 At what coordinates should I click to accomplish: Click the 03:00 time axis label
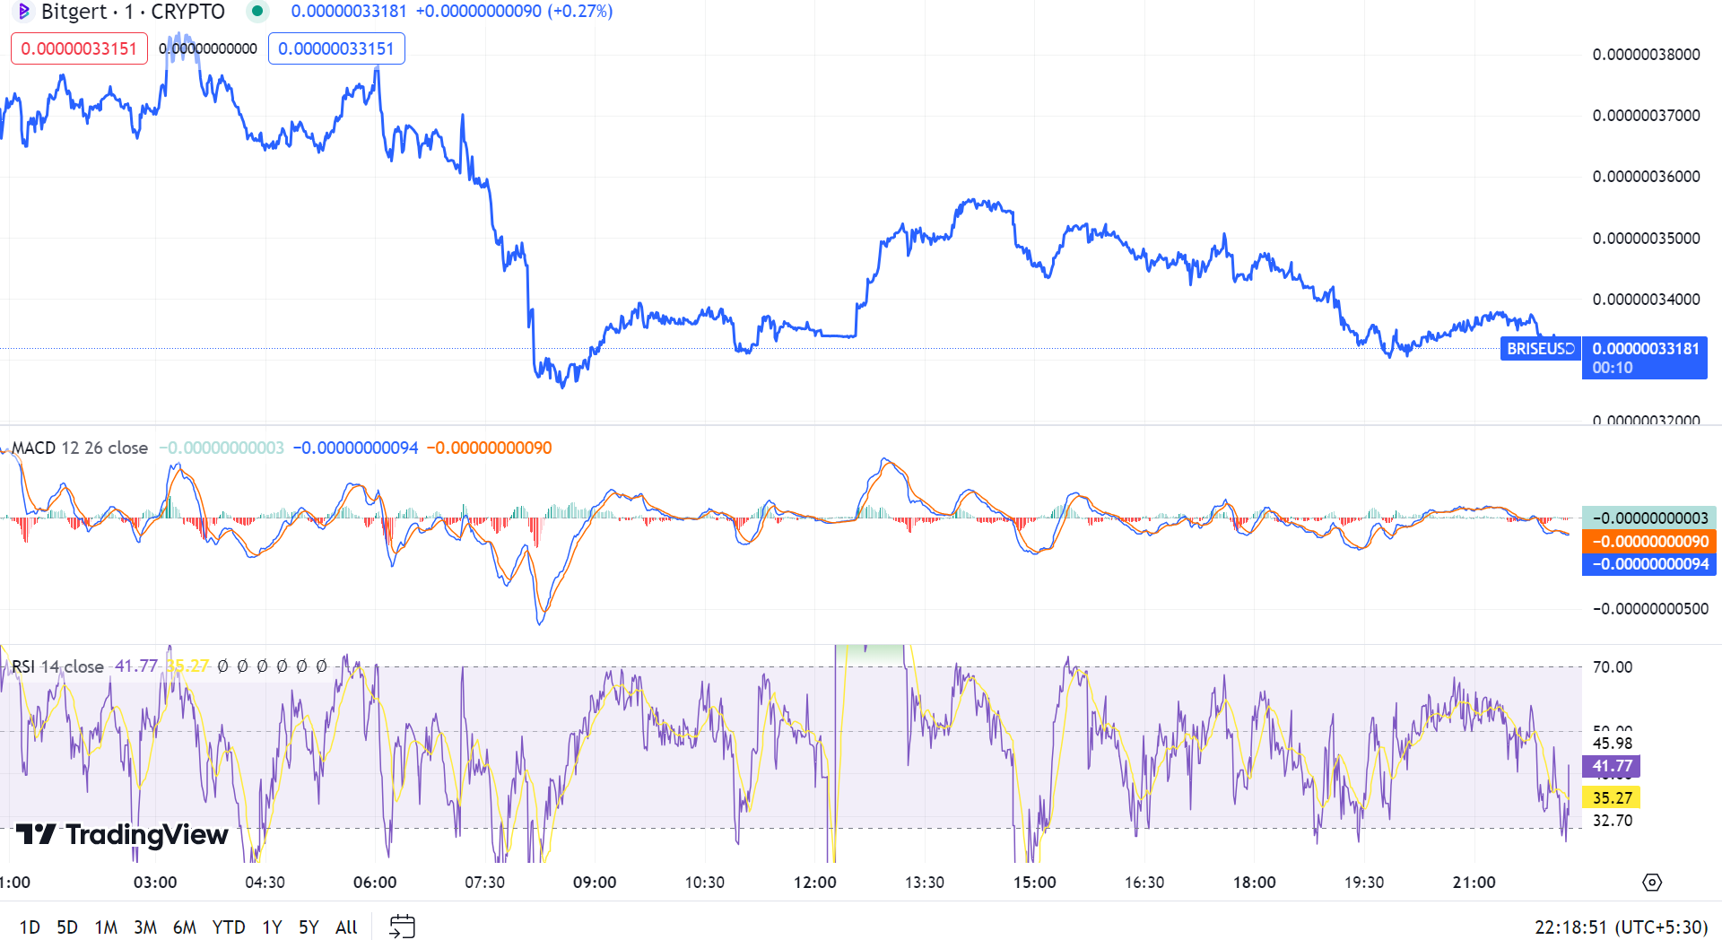pos(155,883)
